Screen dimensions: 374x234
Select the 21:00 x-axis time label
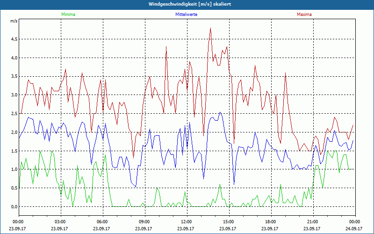click(x=312, y=222)
